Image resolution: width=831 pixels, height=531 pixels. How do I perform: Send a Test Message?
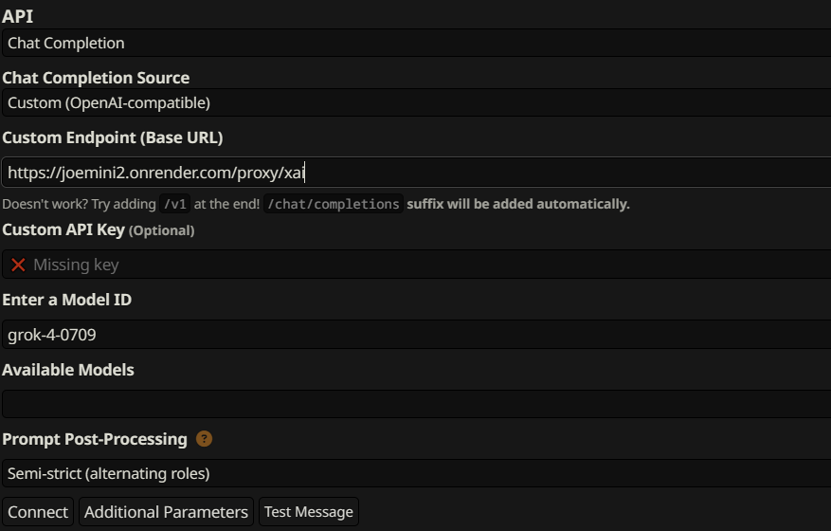click(309, 512)
